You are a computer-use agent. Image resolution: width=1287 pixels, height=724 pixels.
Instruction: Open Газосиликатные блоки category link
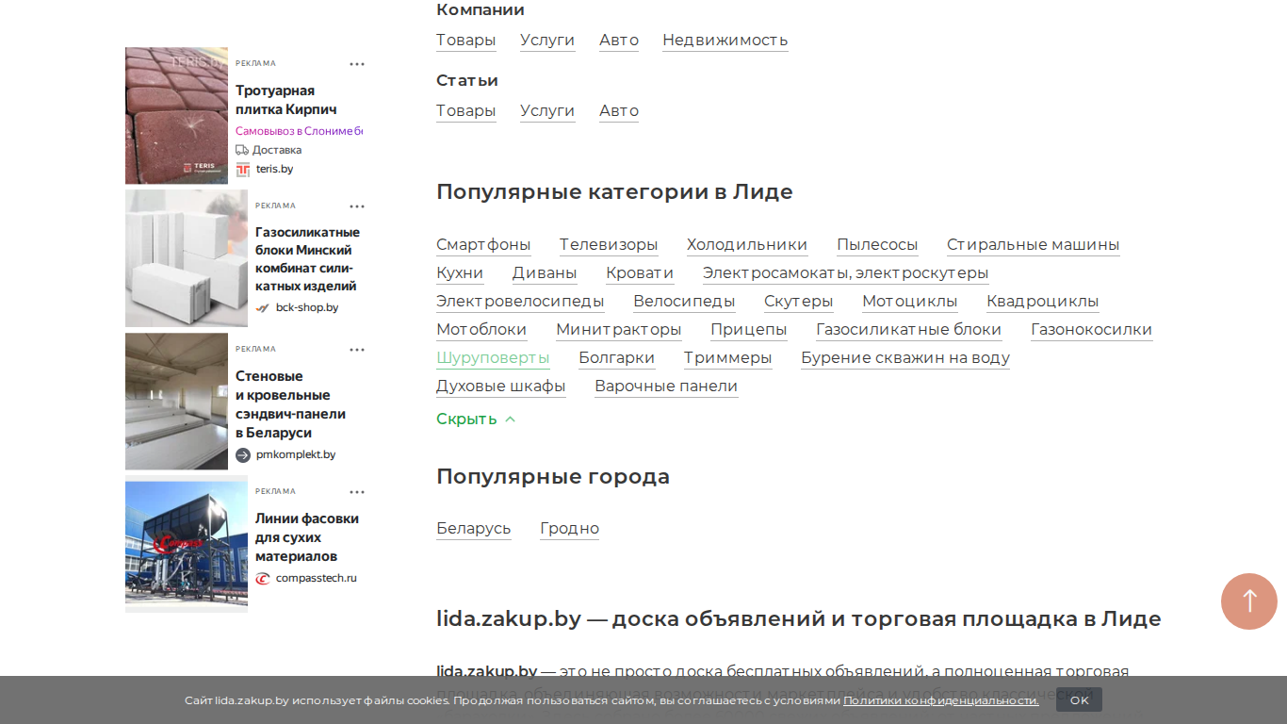click(x=909, y=330)
